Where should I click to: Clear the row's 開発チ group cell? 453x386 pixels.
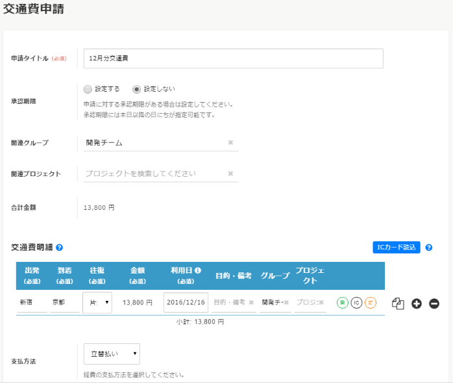pos(286,302)
